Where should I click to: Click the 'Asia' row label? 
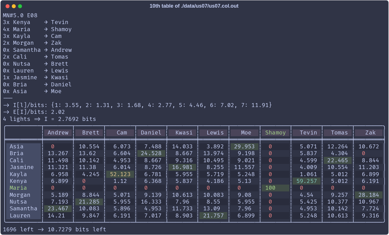[24, 146]
